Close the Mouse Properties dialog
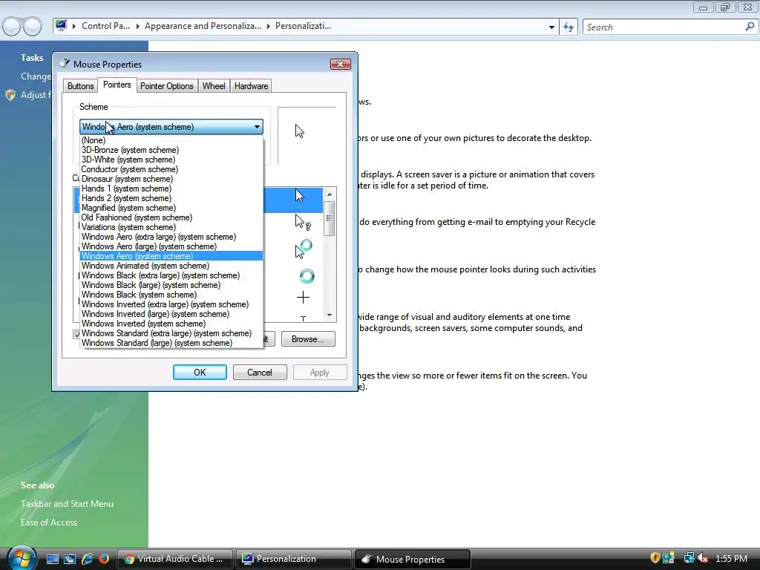 (340, 64)
